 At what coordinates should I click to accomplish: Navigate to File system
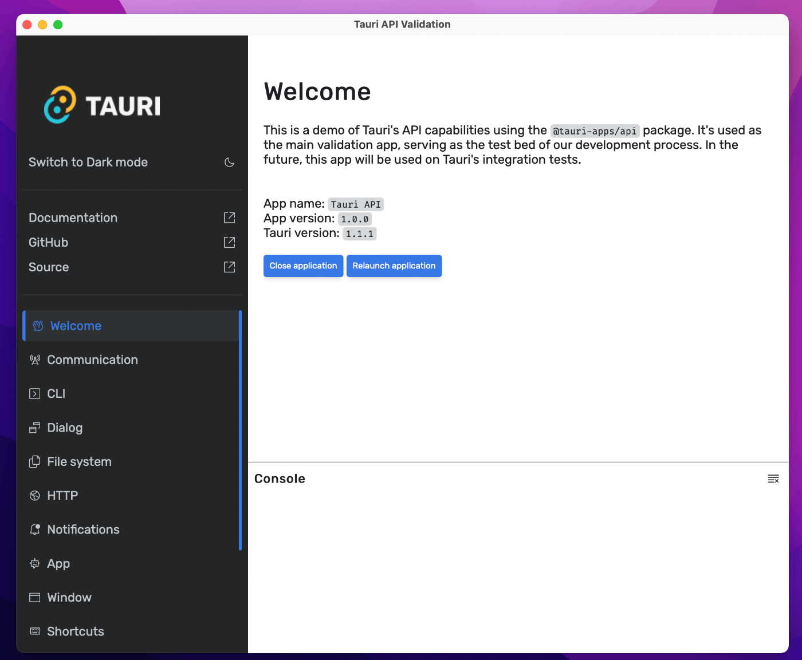[x=131, y=461]
